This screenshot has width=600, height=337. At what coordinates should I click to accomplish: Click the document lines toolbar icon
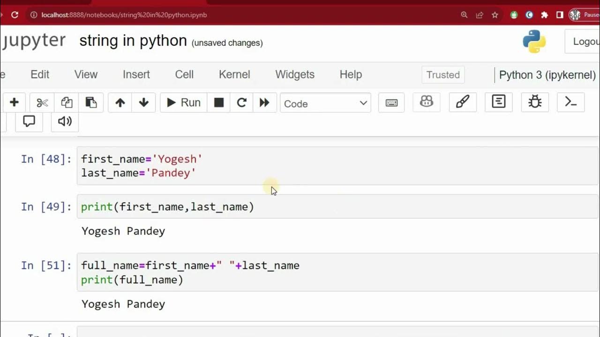coord(499,102)
